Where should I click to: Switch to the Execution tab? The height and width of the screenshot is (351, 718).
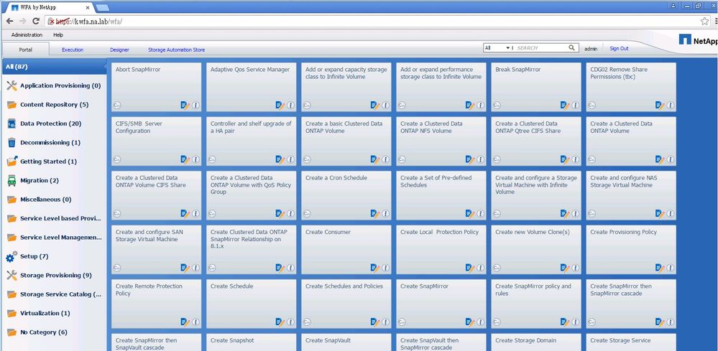73,50
